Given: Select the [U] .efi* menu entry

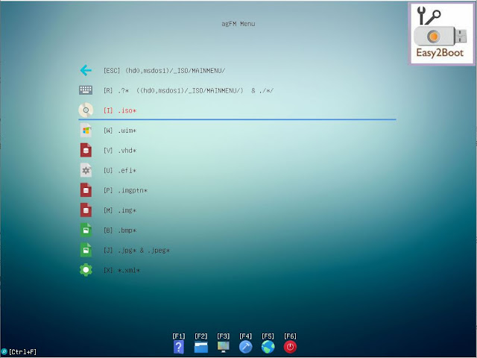Looking at the screenshot, I should tap(120, 171).
